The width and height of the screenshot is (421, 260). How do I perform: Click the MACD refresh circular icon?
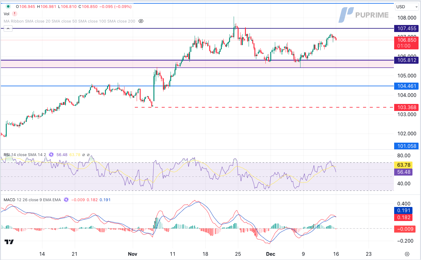pos(66,200)
